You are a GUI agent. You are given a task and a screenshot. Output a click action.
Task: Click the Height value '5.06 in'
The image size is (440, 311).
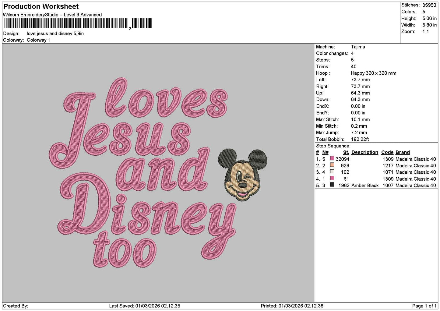429,18
